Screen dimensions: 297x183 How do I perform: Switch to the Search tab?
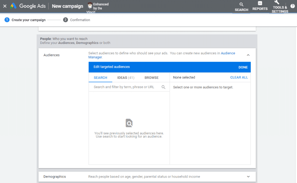[101, 78]
